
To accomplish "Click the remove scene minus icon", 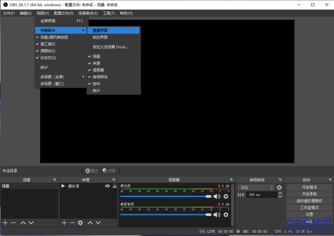I will coord(13,223).
